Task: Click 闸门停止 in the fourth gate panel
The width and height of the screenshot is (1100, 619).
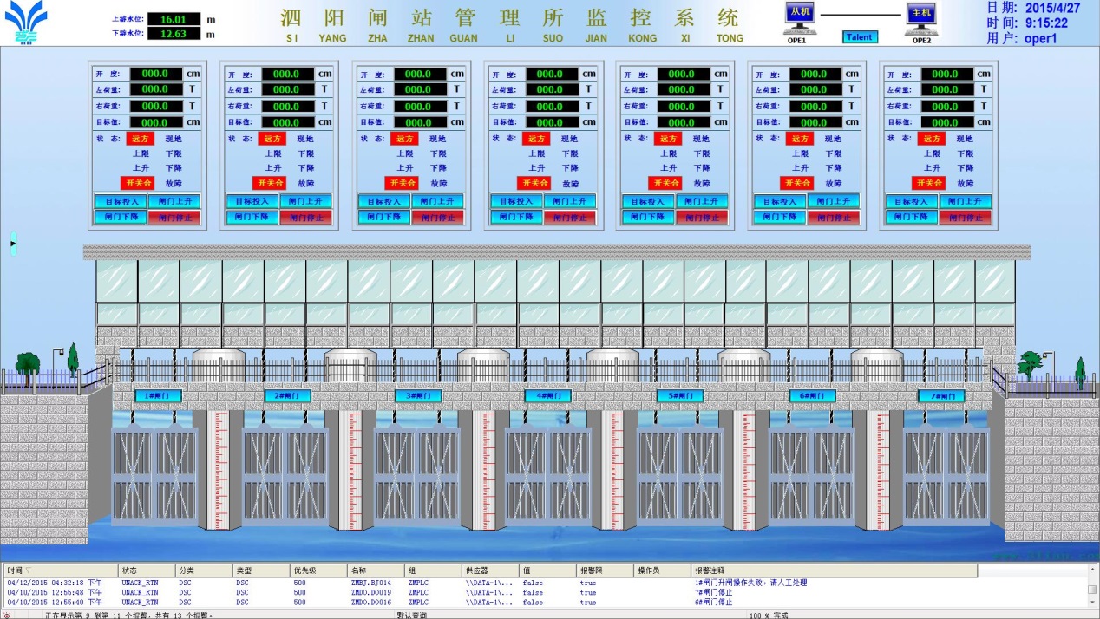Action: [570, 218]
